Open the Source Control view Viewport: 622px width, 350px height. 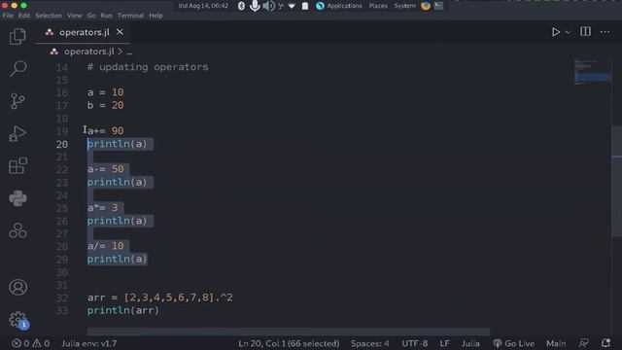coord(17,101)
